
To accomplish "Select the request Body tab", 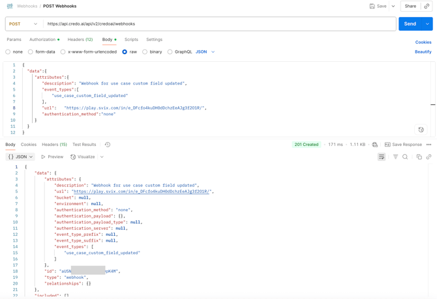I will click(109, 40).
